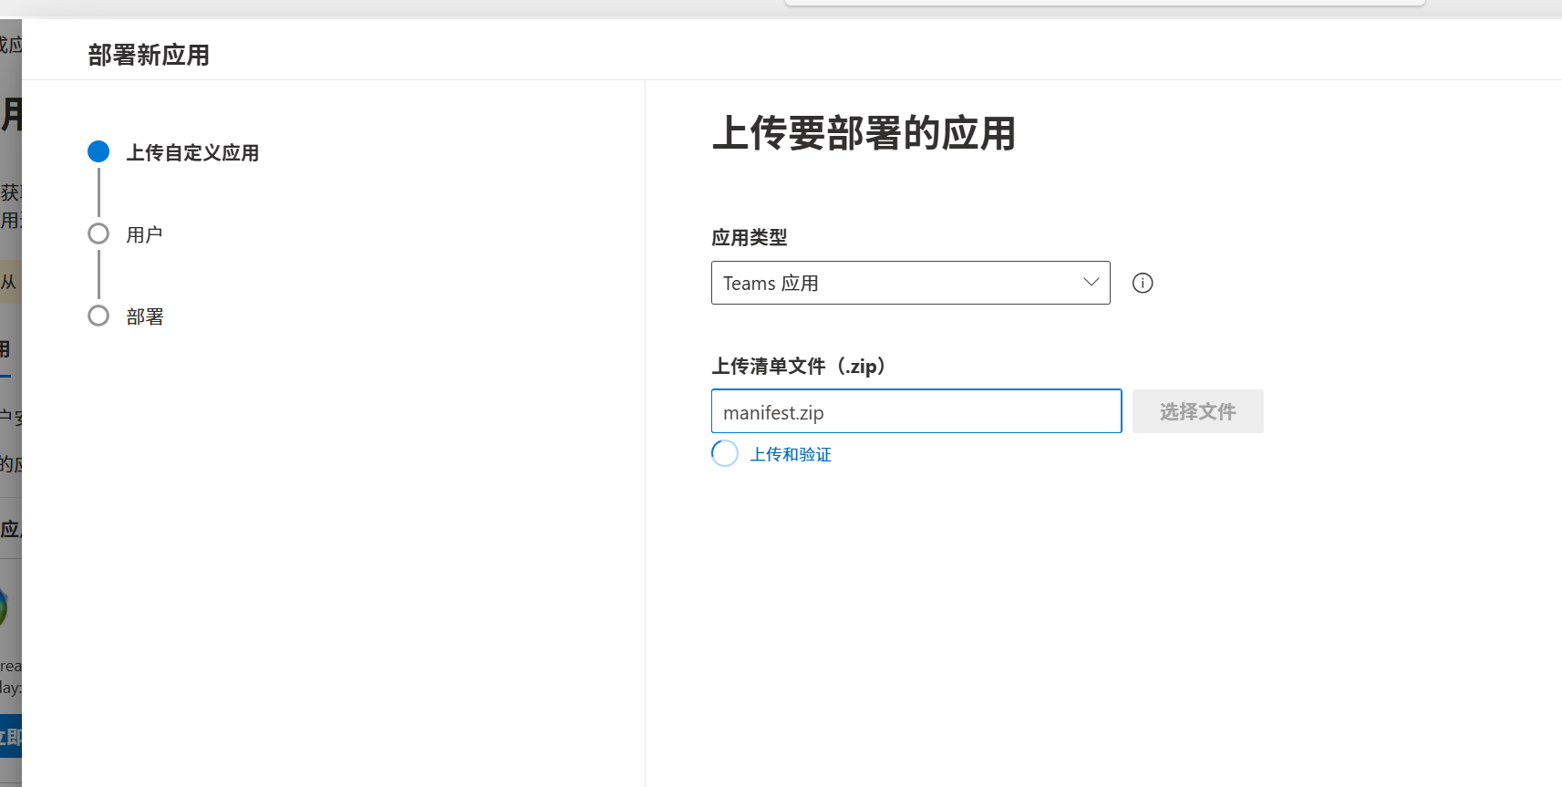
Task: Click the 上传和验证 link text
Action: [791, 454]
